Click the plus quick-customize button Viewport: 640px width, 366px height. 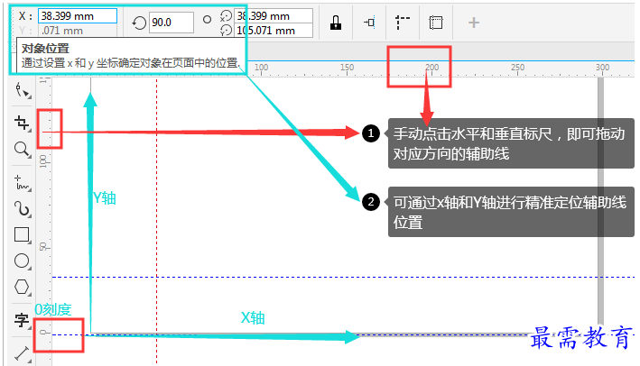pos(474,23)
